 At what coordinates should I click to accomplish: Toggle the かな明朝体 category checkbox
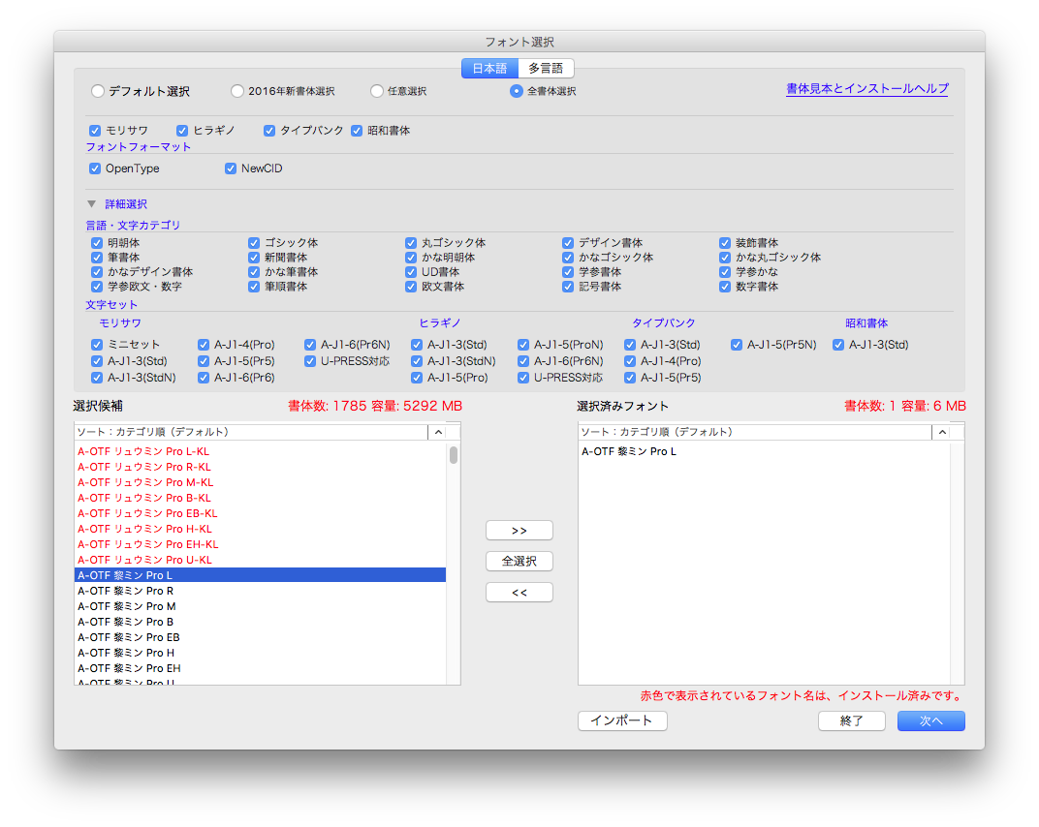tap(411, 258)
